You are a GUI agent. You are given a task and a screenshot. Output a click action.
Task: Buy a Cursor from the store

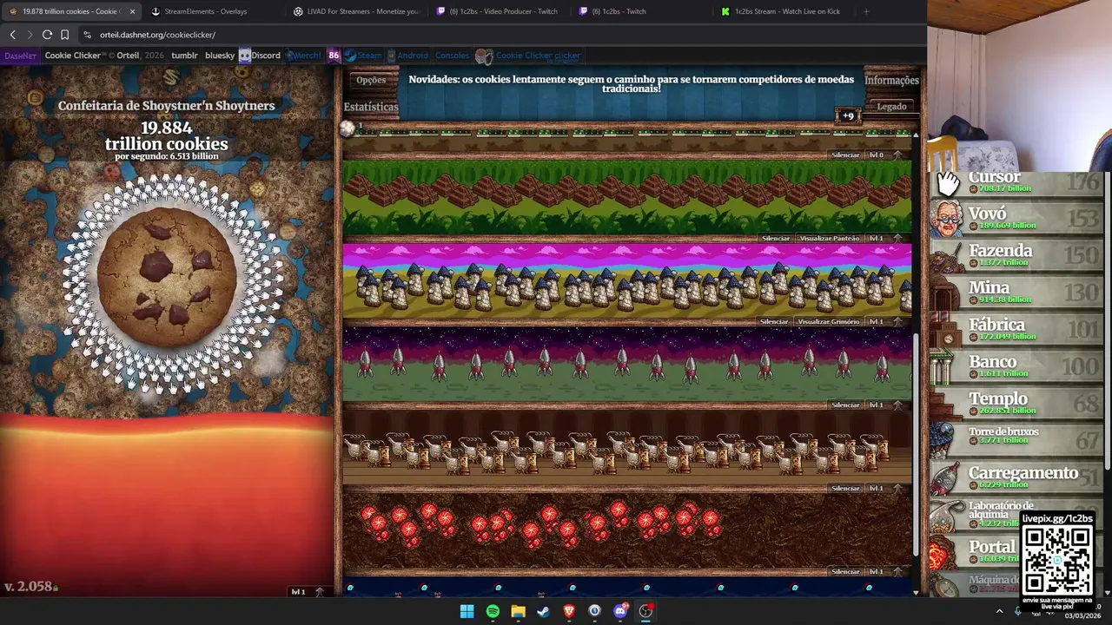click(x=1017, y=182)
